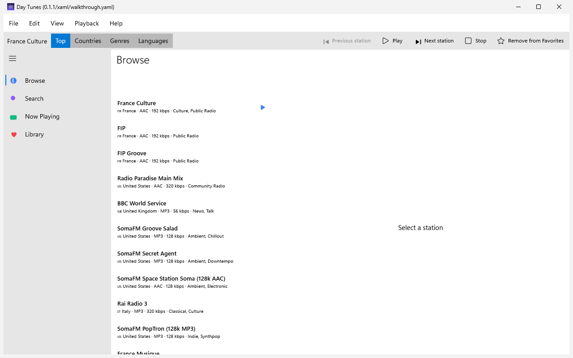Select SomaFM Space Station Soma station
Viewport: 573px width, 358px height.
(x=192, y=282)
